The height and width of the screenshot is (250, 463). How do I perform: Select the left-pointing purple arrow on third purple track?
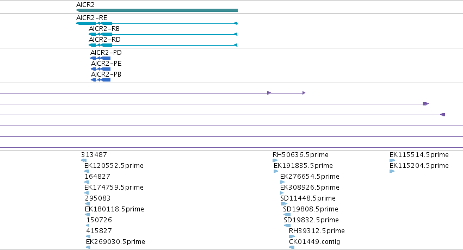[443, 115]
